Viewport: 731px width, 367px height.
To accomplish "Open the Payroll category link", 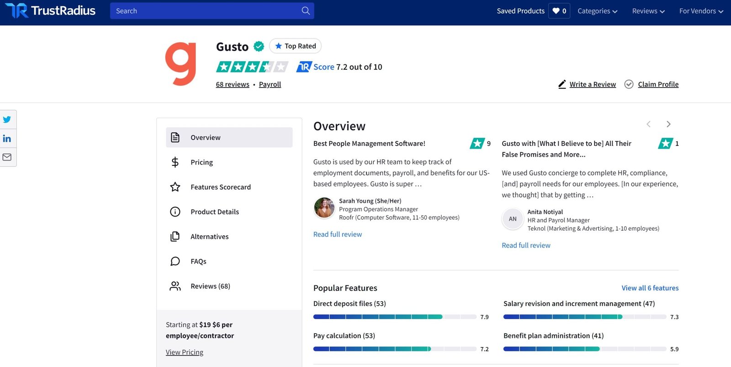I will [x=270, y=84].
